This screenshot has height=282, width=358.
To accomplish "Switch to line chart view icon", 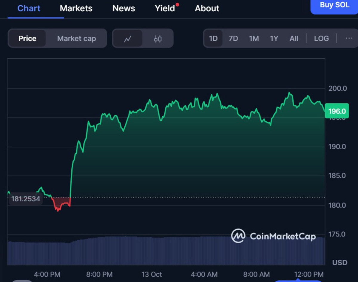I will coord(128,39).
